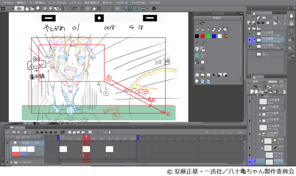This screenshot has width=296, height=176.
Task: Click the redo arrow in the top toolbar
Action: (75, 9)
